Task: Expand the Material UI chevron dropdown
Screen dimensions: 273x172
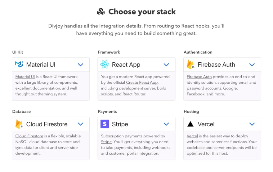Action: [x=81, y=65]
